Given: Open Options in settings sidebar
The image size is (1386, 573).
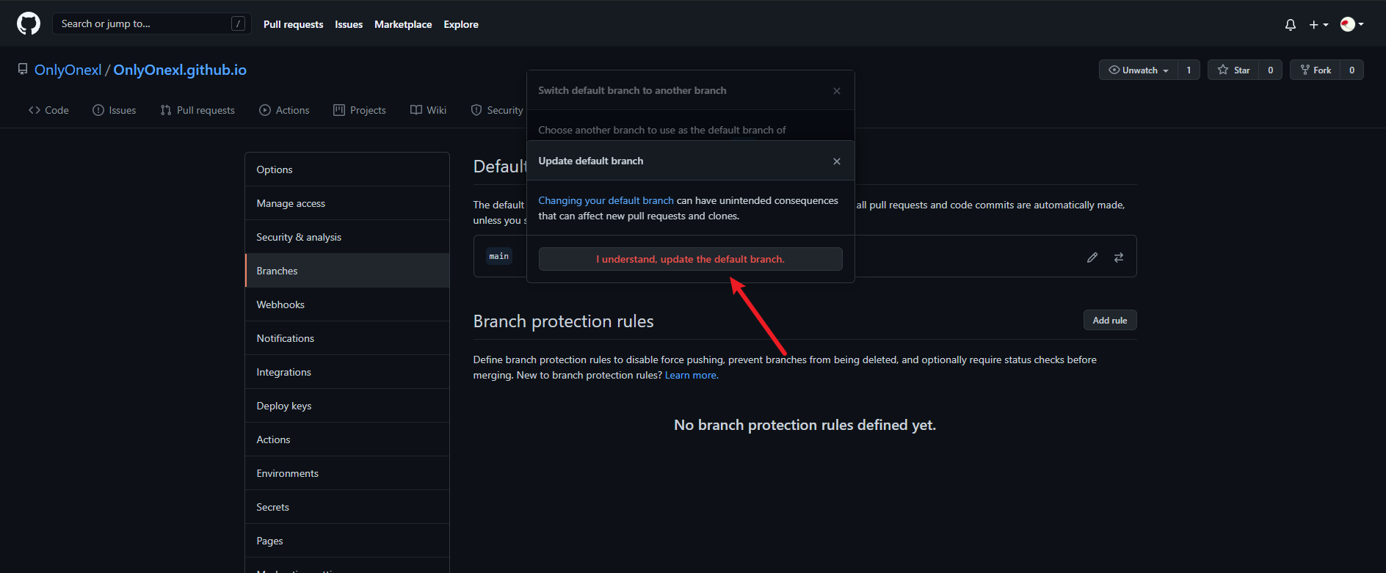Looking at the screenshot, I should click(347, 169).
